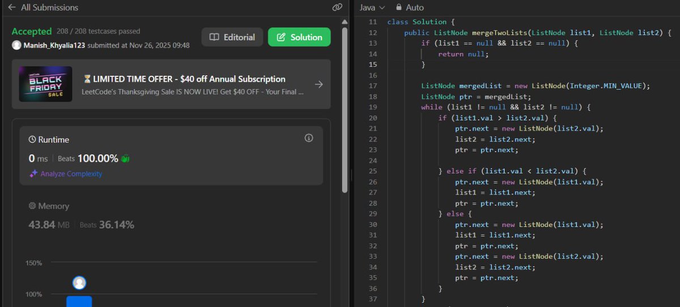
Task: Click the left panel vertical scrollbar
Action: (x=345, y=110)
